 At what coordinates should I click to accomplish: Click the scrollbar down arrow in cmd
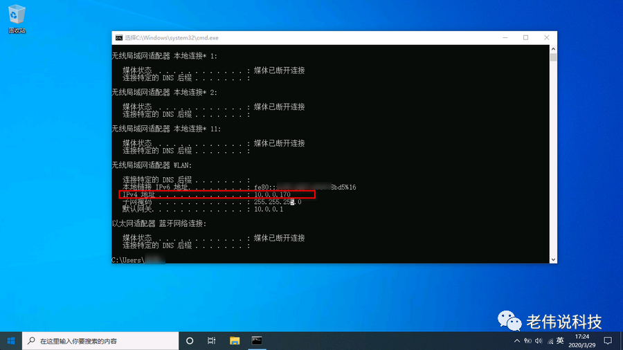[x=553, y=259]
